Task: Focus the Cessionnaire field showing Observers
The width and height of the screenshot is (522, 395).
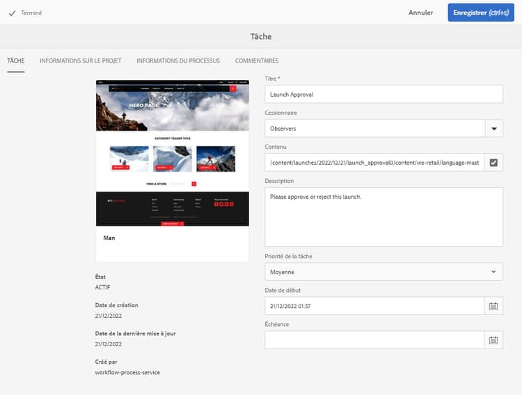Action: pos(374,129)
